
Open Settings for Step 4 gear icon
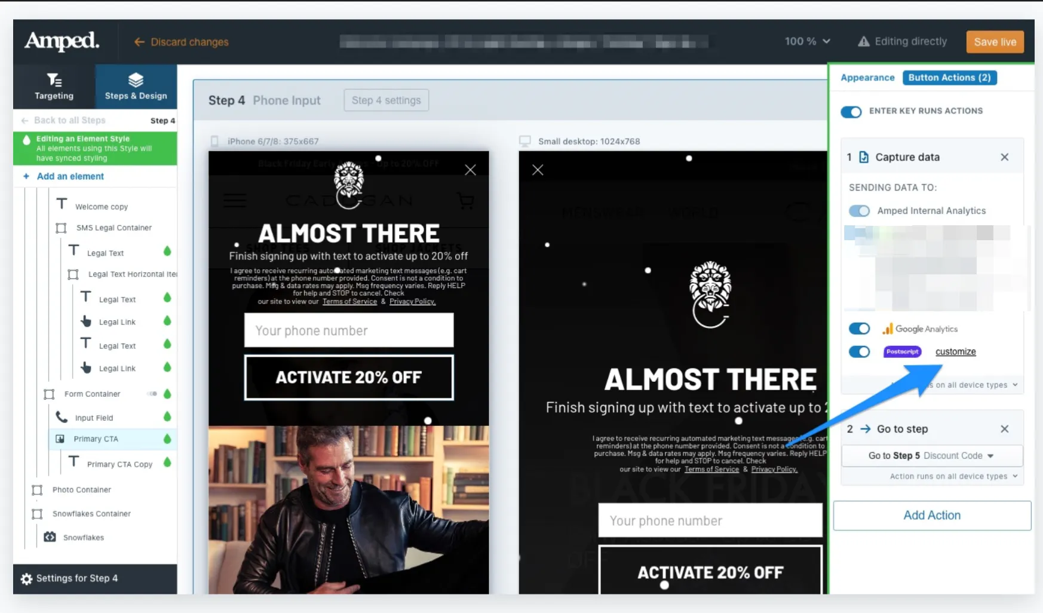26,578
